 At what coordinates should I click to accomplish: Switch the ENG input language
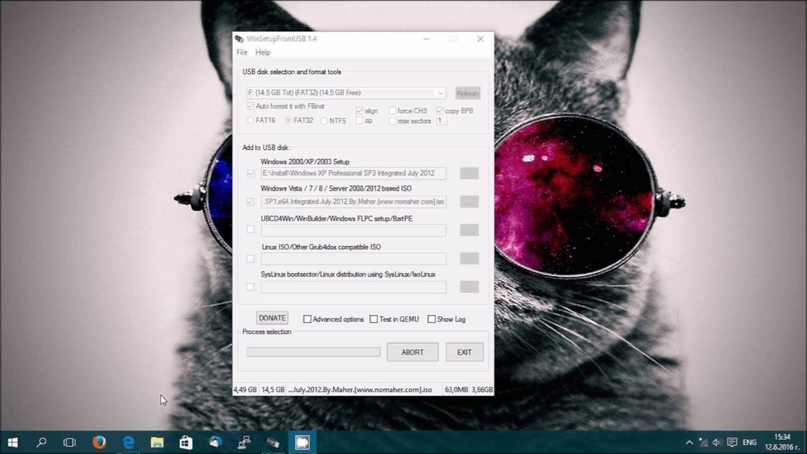coord(749,443)
